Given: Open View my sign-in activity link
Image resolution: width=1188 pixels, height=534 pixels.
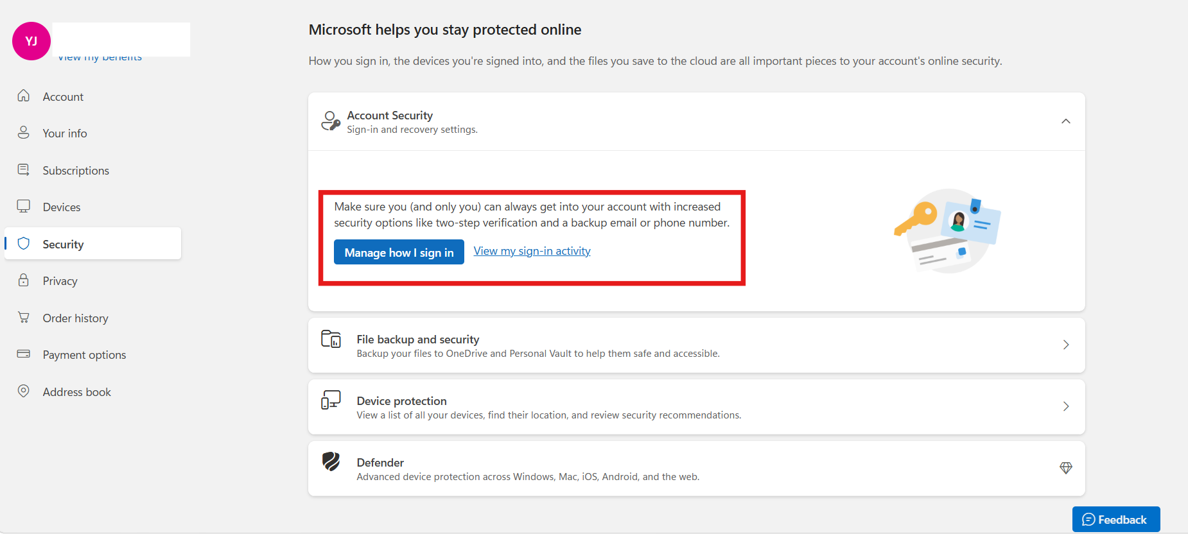Looking at the screenshot, I should pyautogui.click(x=532, y=251).
